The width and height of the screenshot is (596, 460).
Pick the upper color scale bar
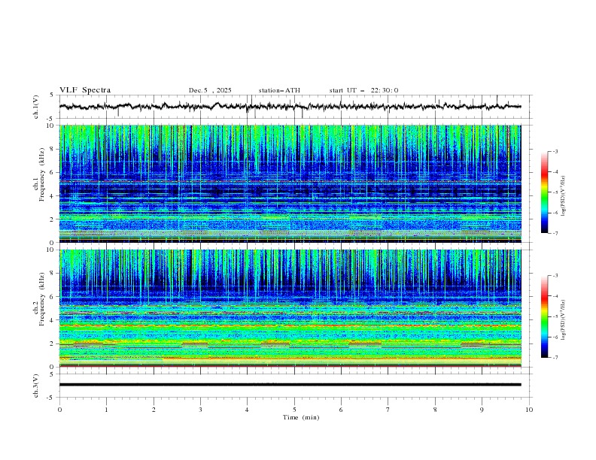click(544, 192)
